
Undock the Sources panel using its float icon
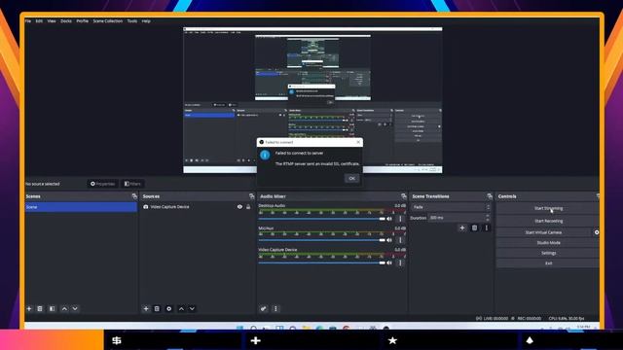coord(251,196)
